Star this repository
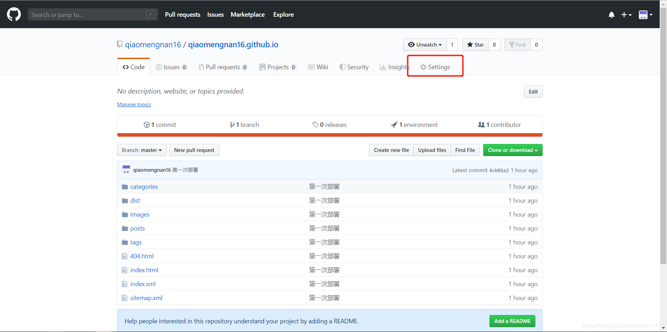This screenshot has width=667, height=332. 475,44
